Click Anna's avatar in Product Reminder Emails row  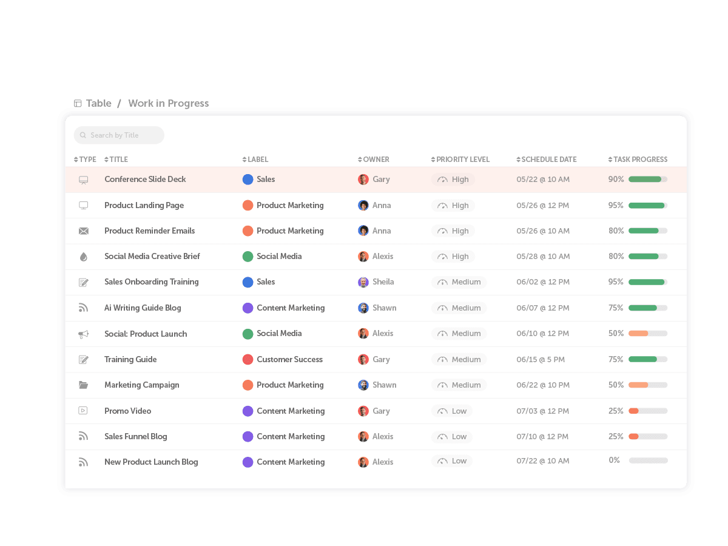(x=363, y=231)
